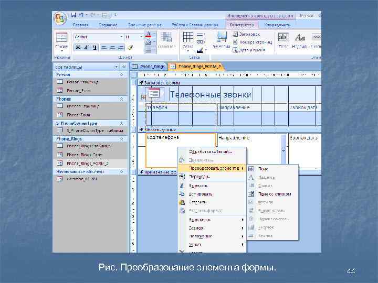Collapse the S_PhoneOwnerType group
This screenshot has height=283, width=378.
coord(121,123)
